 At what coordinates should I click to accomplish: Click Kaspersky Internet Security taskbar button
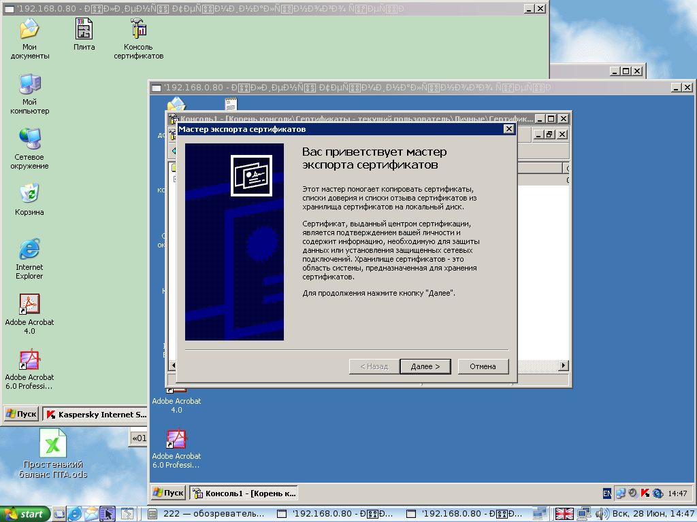pyautogui.click(x=95, y=414)
